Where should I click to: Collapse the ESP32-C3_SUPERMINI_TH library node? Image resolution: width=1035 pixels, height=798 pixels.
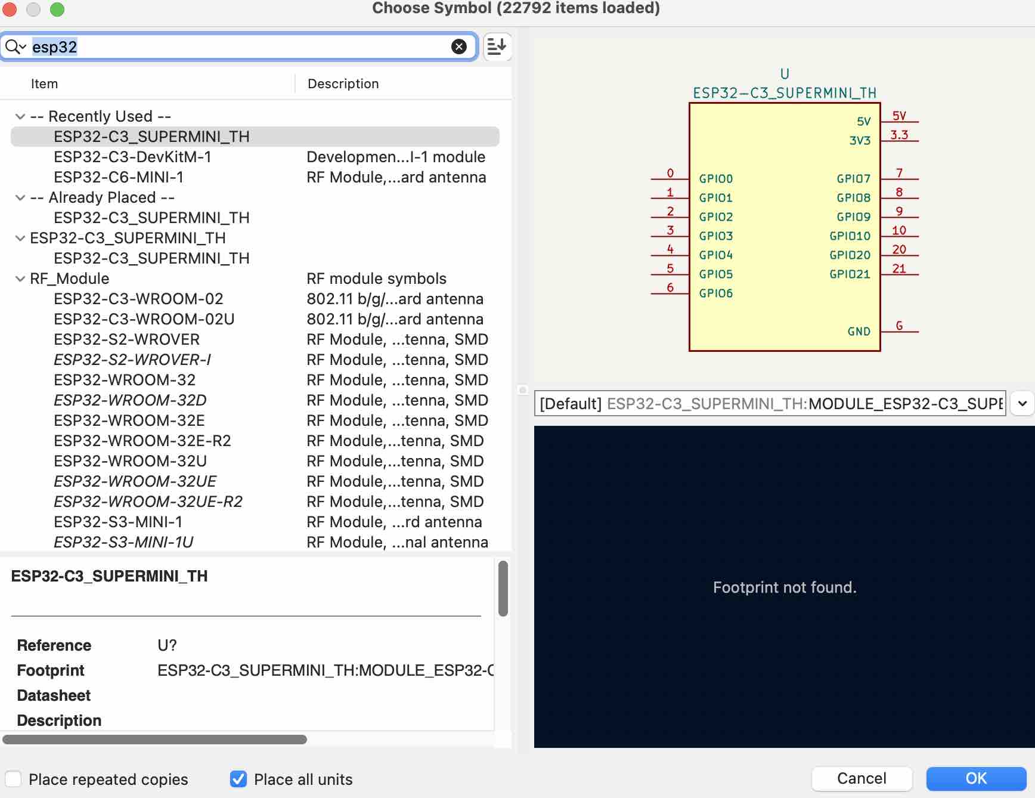pyautogui.click(x=20, y=238)
